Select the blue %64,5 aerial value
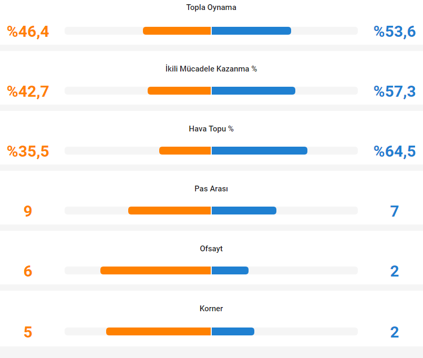This screenshot has height=358, width=423. pos(395,151)
